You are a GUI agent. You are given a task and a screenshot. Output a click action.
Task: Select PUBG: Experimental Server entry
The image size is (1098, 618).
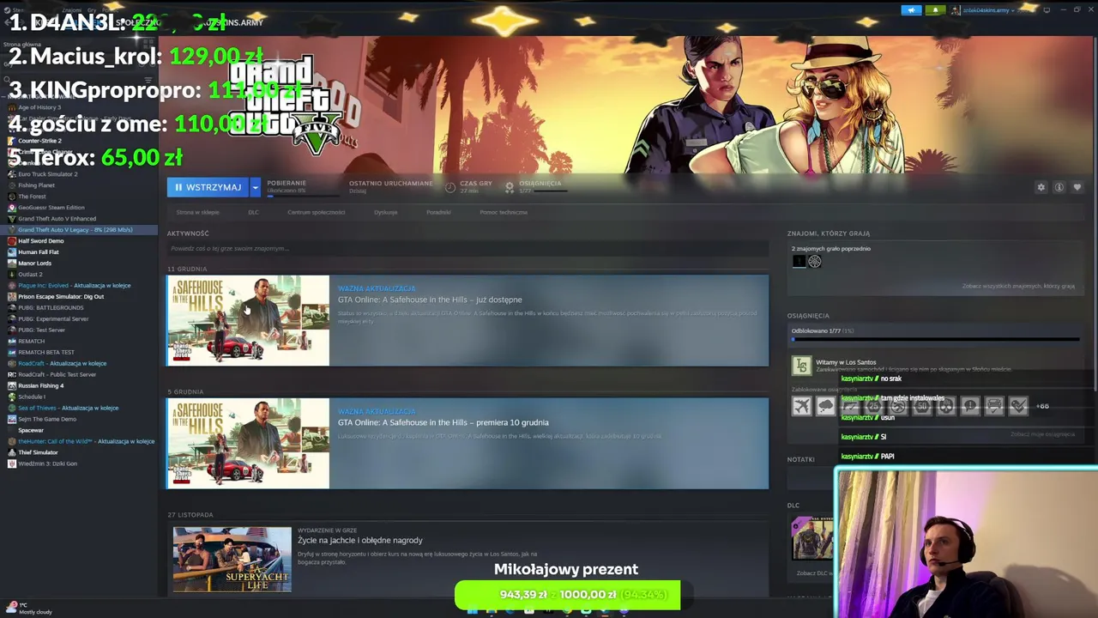pos(53,319)
